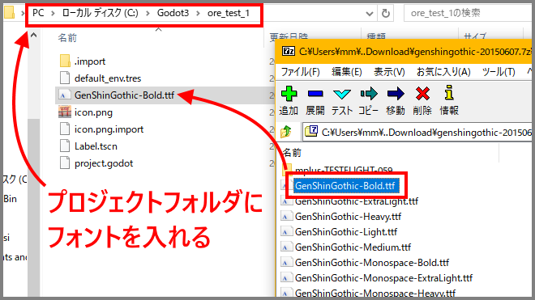Click font icon of GenShinGothic-Monospace-ExtraLight.ttf
The width and height of the screenshot is (535, 300).
[287, 278]
